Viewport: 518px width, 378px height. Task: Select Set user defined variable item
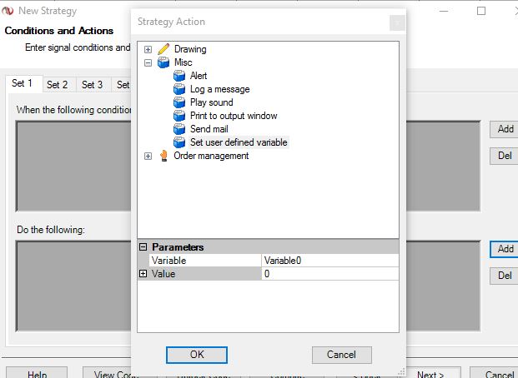pos(238,142)
